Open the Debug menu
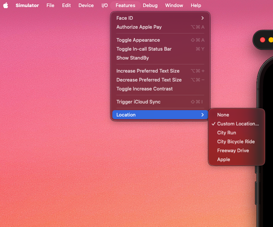 150,6
